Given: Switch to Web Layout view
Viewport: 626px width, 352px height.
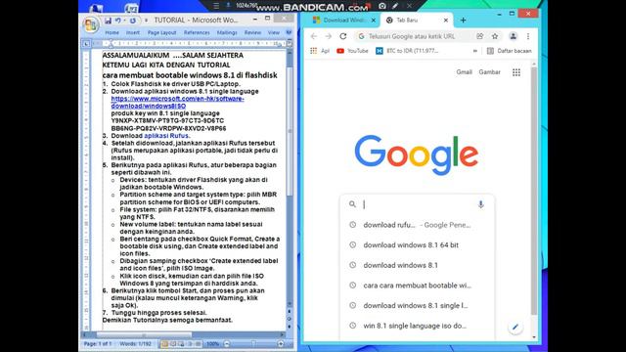Looking at the screenshot, I should coord(182,343).
